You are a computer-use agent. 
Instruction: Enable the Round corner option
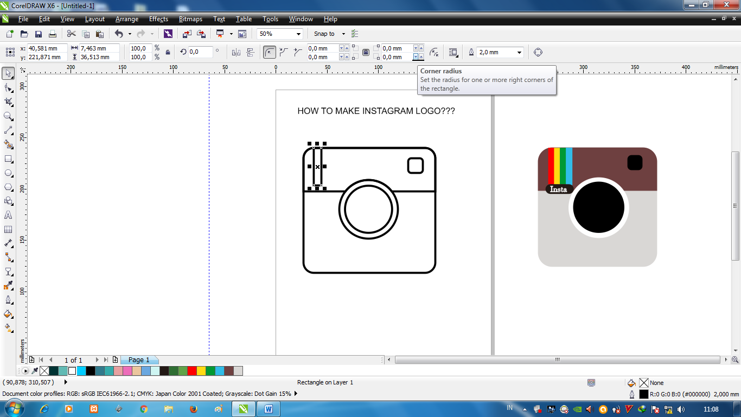pyautogui.click(x=270, y=52)
